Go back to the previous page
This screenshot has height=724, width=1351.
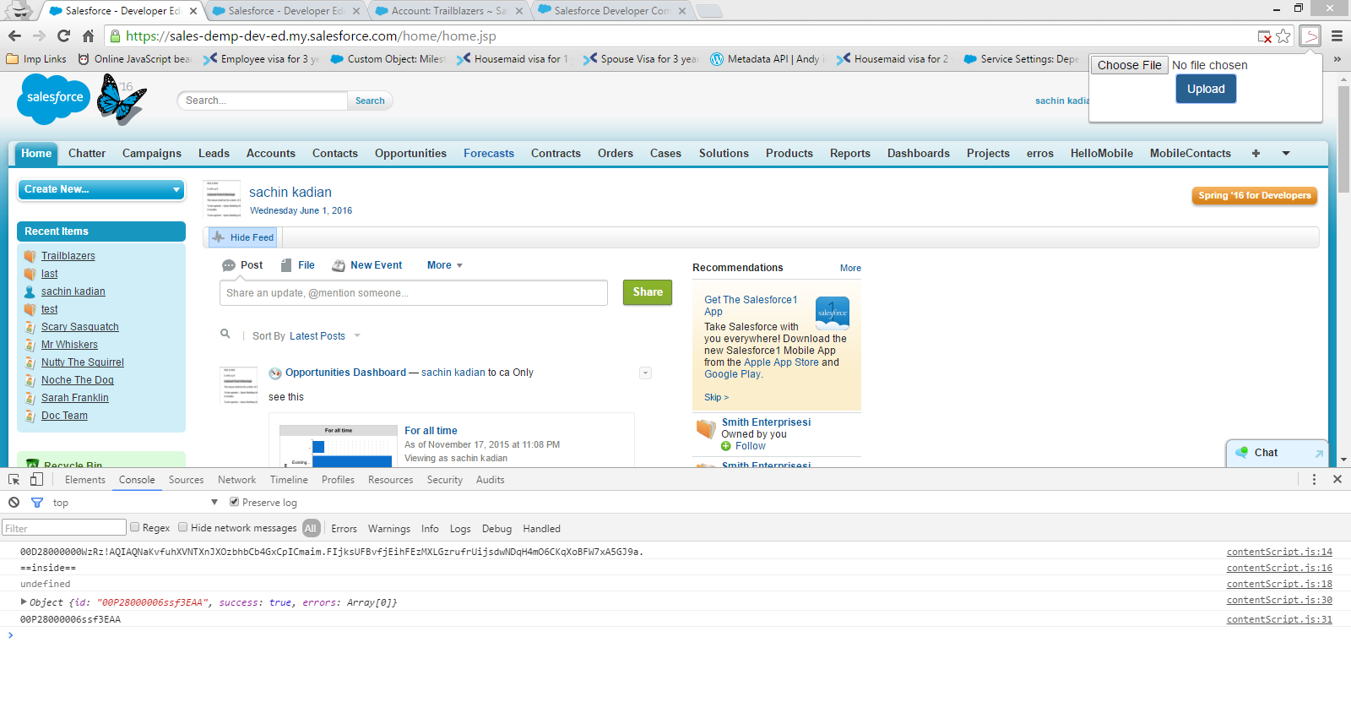tap(14, 35)
